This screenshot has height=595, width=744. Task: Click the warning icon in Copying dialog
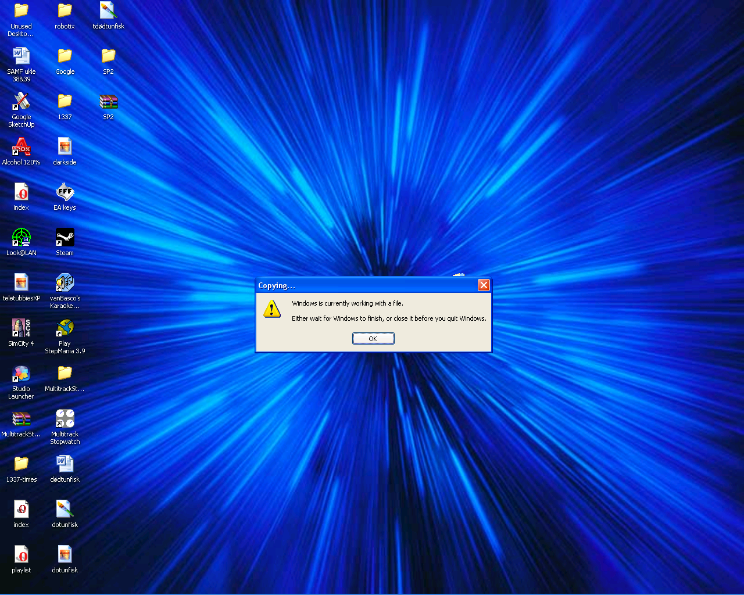[271, 309]
